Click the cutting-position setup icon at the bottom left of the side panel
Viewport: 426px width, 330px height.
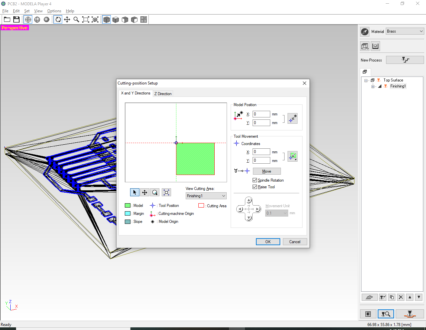point(368,314)
